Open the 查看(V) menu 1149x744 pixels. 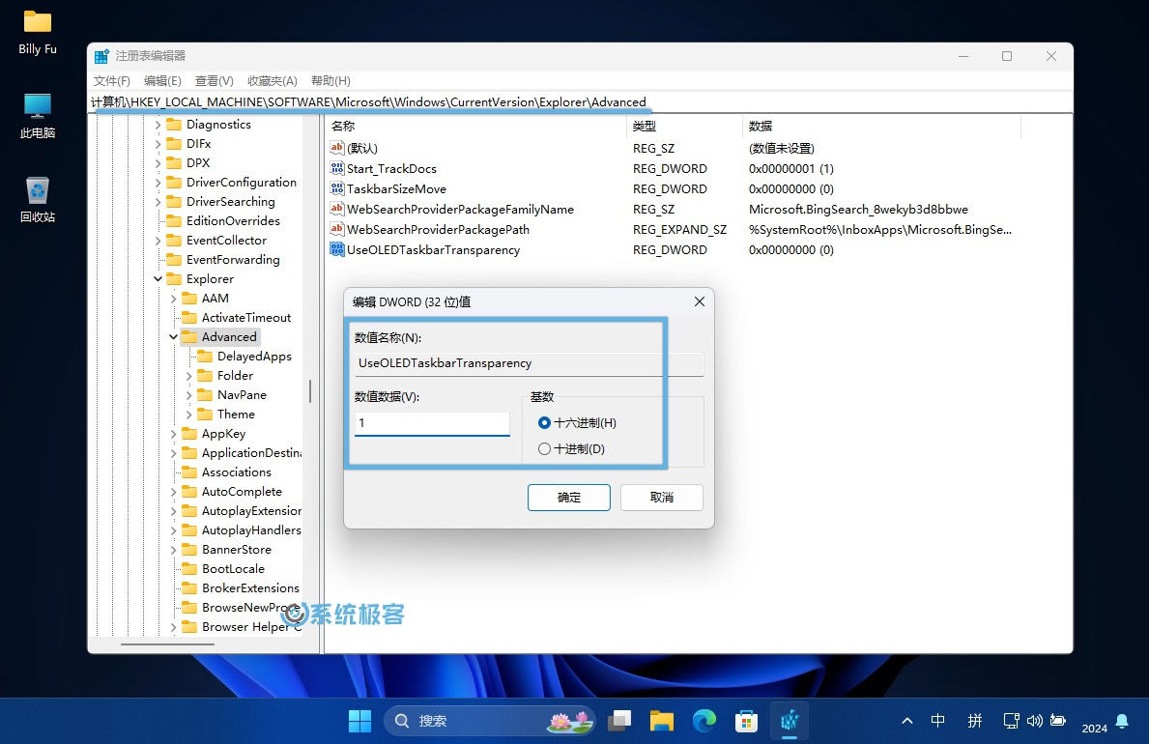214,80
